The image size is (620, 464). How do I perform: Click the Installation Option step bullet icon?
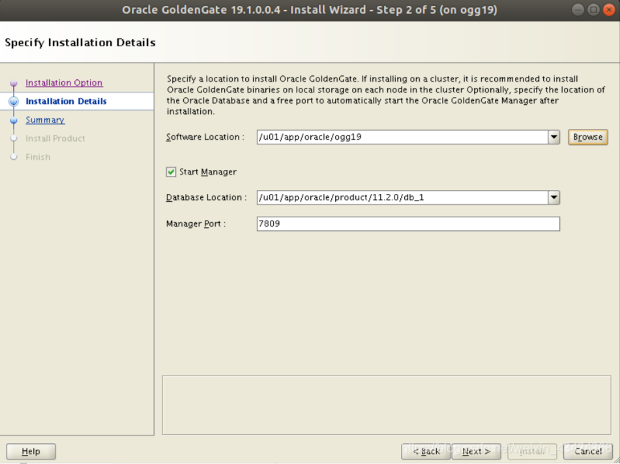[x=14, y=83]
